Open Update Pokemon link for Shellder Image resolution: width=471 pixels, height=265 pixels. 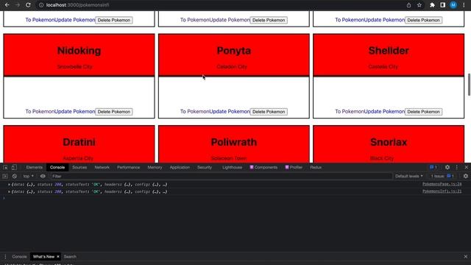(384, 111)
